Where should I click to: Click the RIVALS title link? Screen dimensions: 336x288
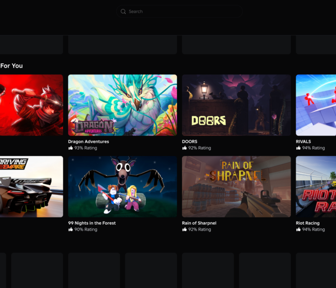303,142
